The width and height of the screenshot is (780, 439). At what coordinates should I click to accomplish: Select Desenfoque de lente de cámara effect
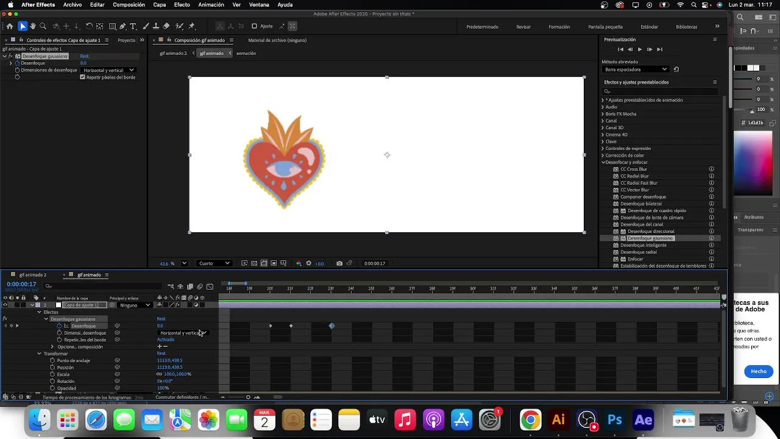[x=651, y=218]
